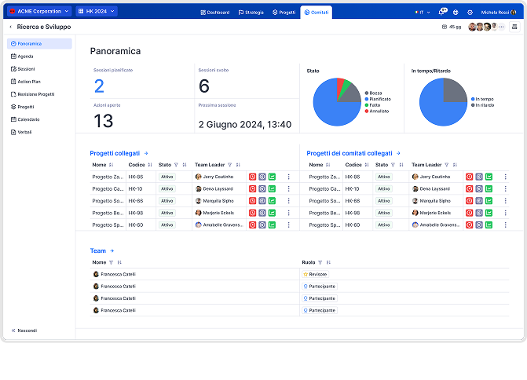
Task: Go back using arrow beside Ricerca e Sviluppo
Action: 11,27
